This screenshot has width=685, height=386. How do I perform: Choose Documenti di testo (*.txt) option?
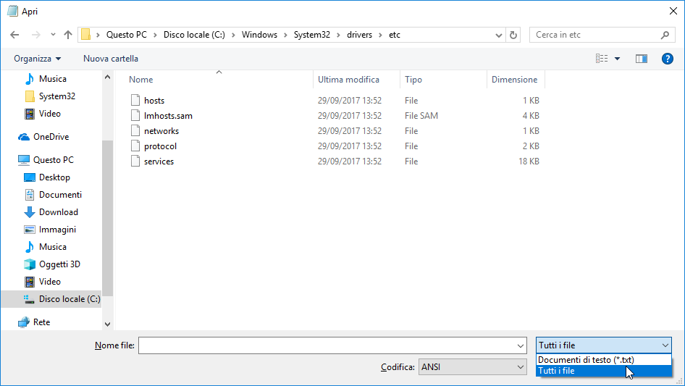click(x=586, y=360)
